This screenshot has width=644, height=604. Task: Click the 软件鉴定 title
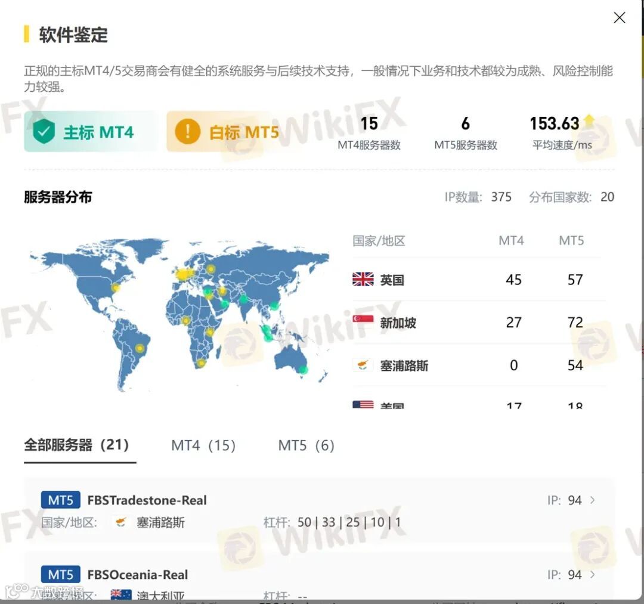[73, 35]
